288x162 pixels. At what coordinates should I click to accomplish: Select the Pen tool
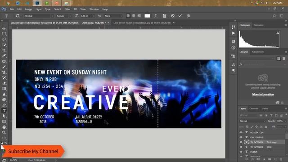coord(4,105)
